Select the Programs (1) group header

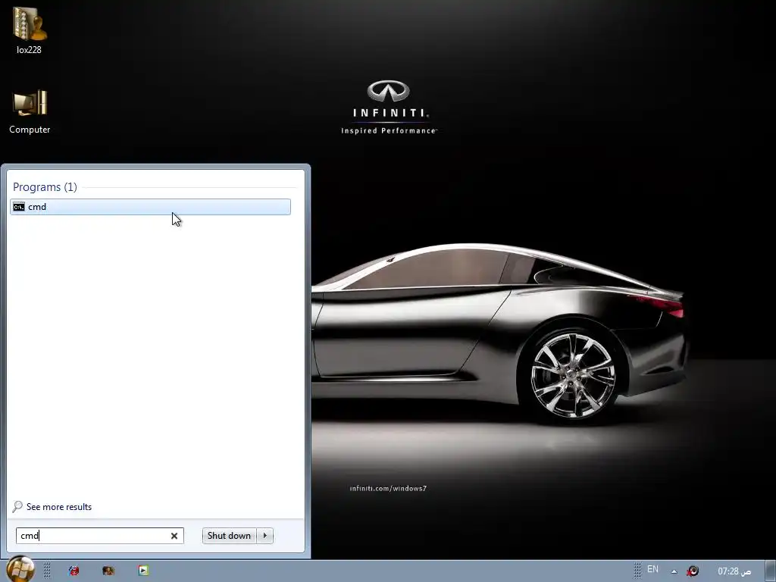(45, 187)
